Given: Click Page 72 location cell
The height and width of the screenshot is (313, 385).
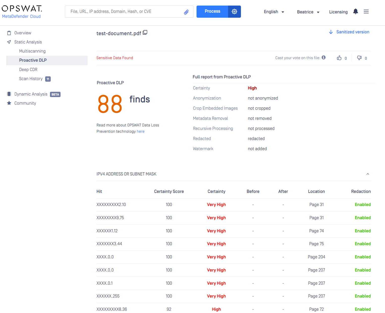Looking at the screenshot, I should (x=316, y=309).
